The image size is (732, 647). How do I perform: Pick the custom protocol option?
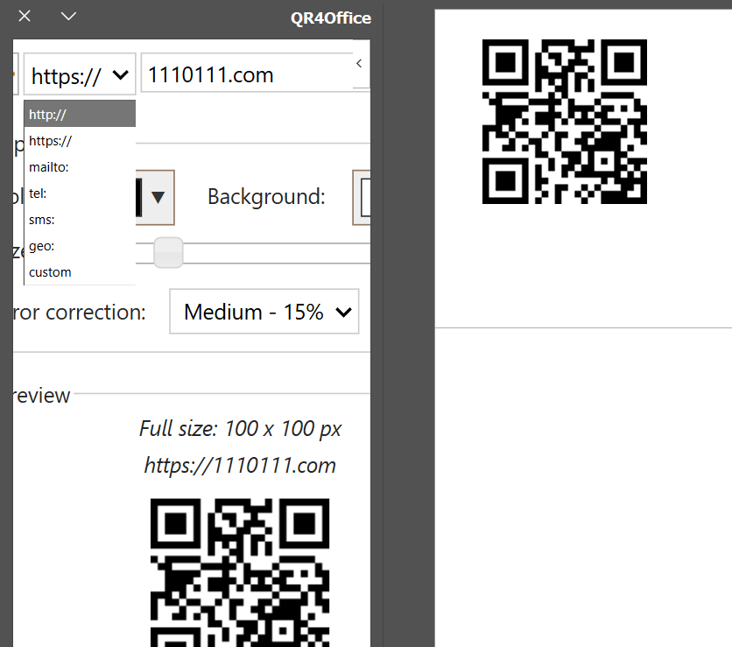click(80, 272)
